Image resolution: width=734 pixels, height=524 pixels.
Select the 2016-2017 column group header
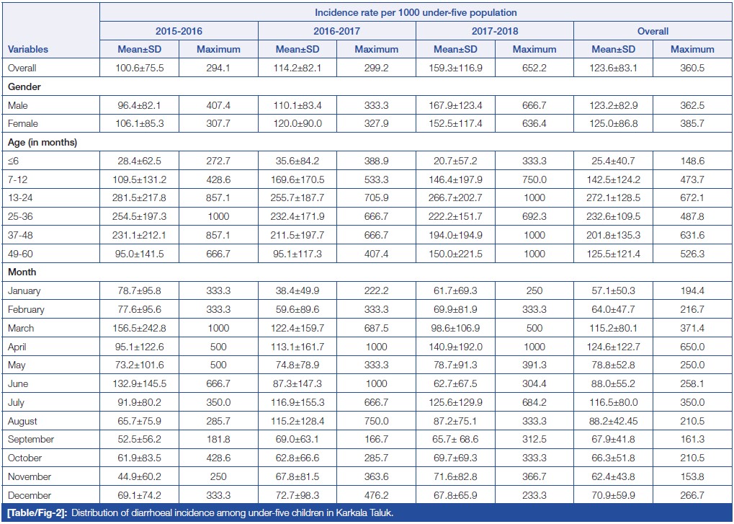tap(336, 31)
